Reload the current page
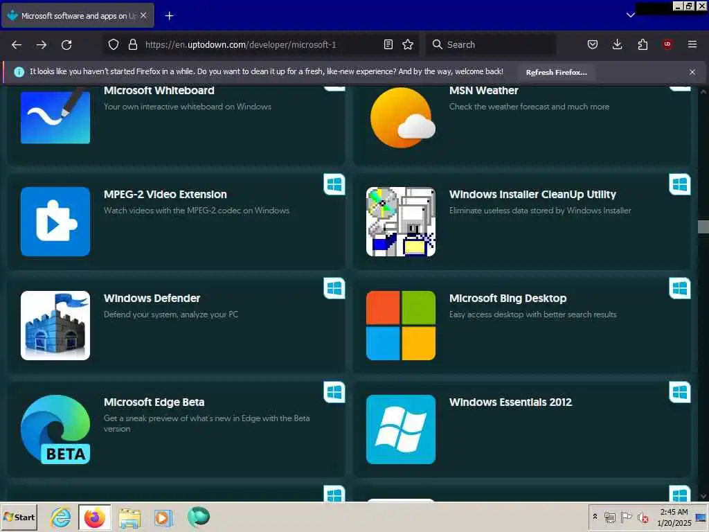The width and height of the screenshot is (709, 532). pyautogui.click(x=66, y=45)
